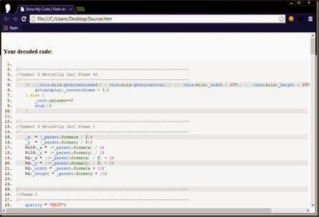Click the horizontal scrollbar right arrow
This screenshot has height=217, width=319.
point(308,211)
